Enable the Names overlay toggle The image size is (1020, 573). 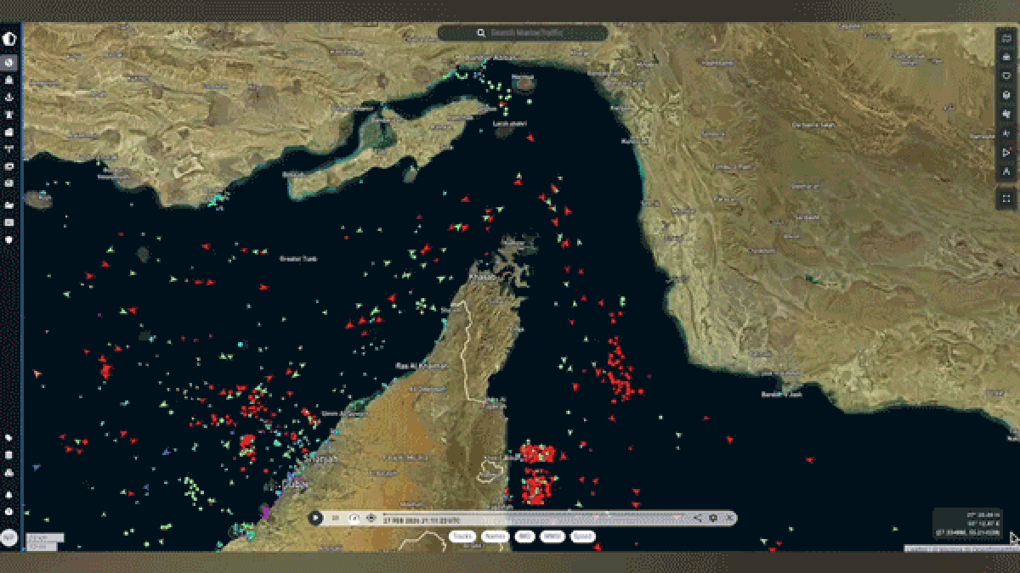pos(494,536)
